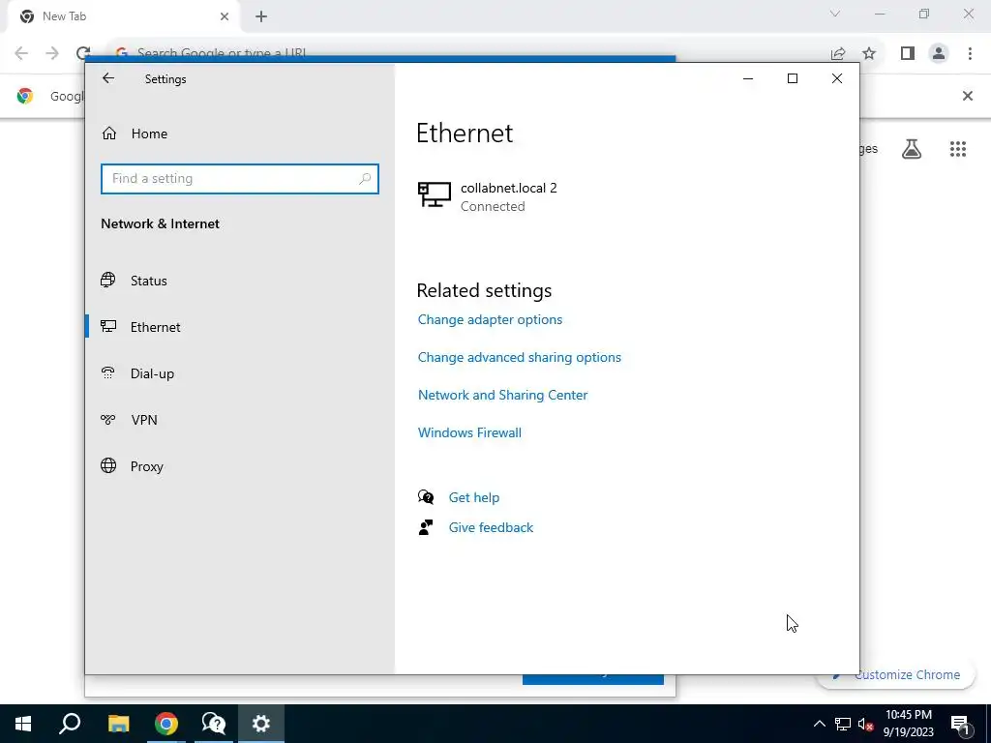Click the Status globe icon

(108, 280)
